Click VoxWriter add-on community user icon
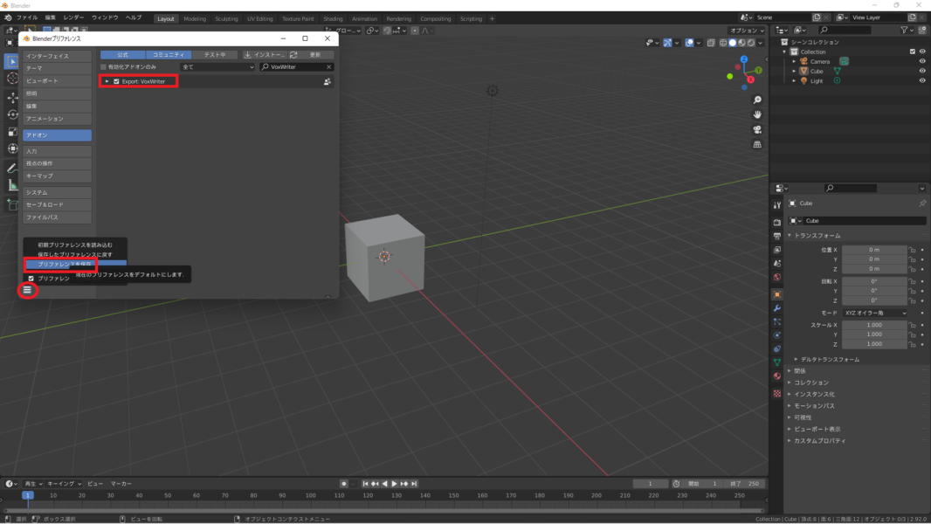This screenshot has width=931, height=524. [328, 81]
